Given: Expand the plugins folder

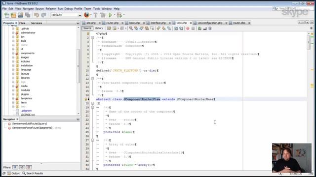Looking at the screenshot, I should click(x=13, y=94).
